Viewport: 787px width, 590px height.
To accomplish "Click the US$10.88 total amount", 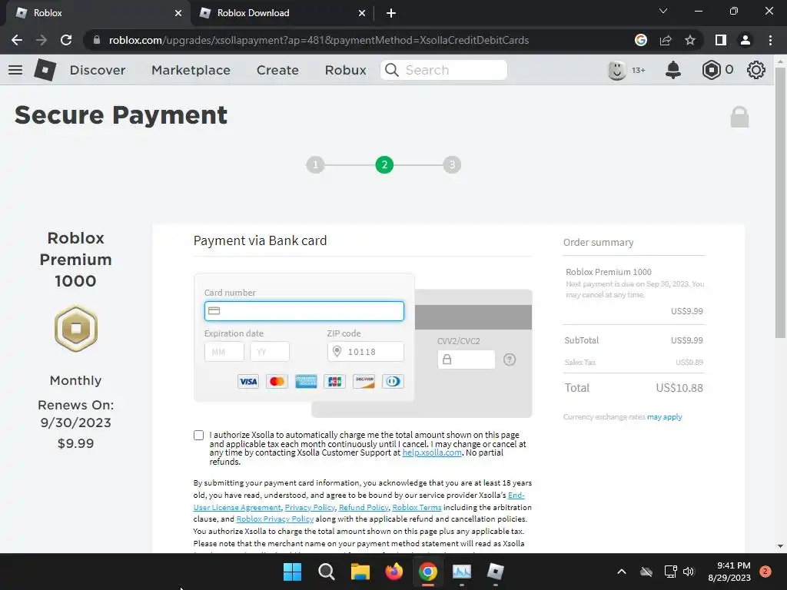I will pyautogui.click(x=679, y=388).
